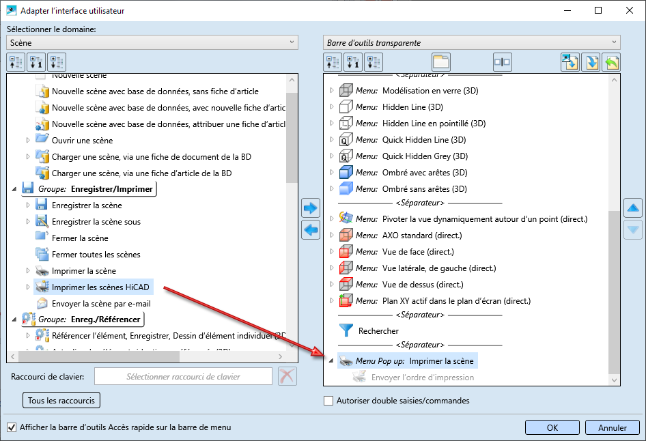Select Charger une scène, via fiche d'article
646x441 pixels.
142,173
